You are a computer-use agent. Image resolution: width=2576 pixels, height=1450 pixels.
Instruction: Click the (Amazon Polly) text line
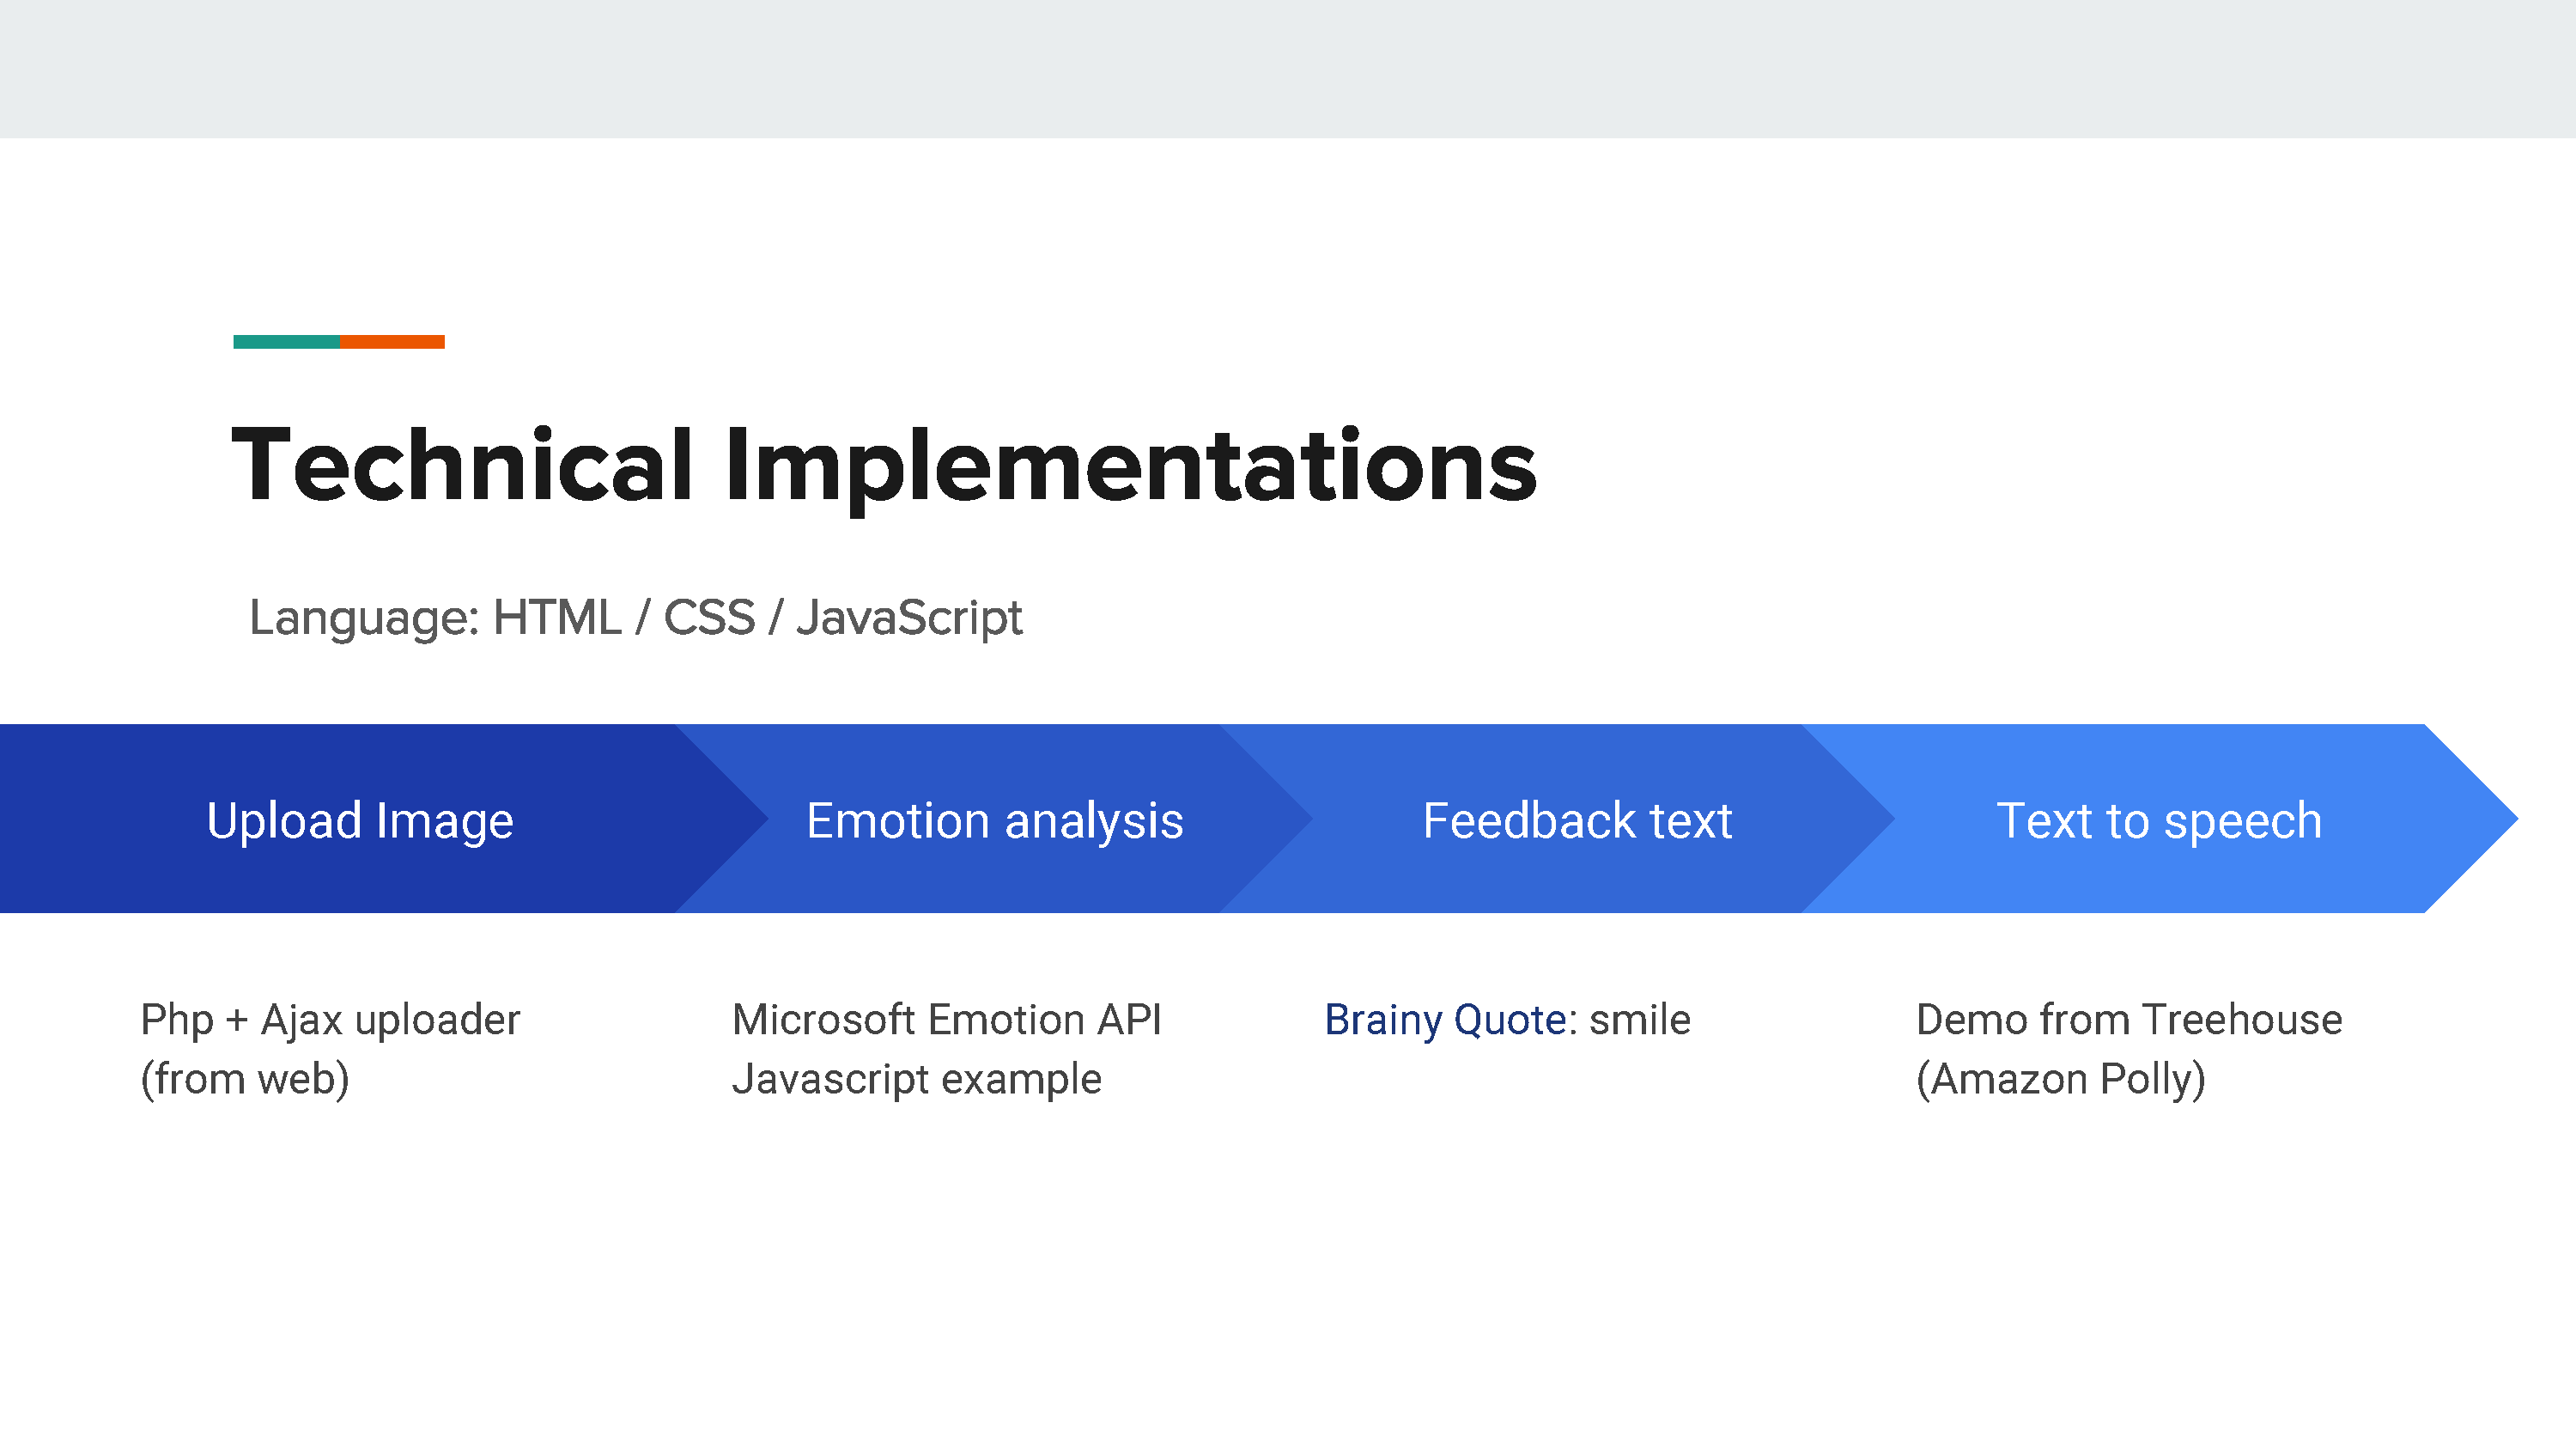(2061, 1080)
